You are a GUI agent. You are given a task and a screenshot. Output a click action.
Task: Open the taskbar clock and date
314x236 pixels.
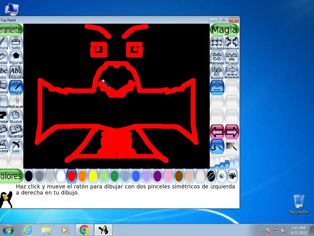point(298,230)
